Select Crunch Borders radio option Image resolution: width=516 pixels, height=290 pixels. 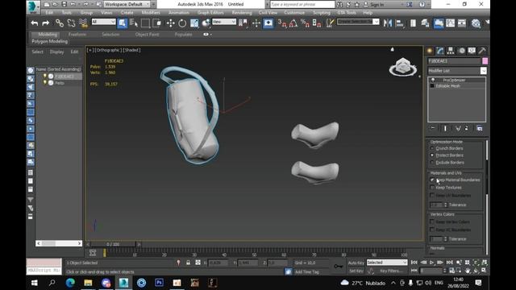pos(432,148)
